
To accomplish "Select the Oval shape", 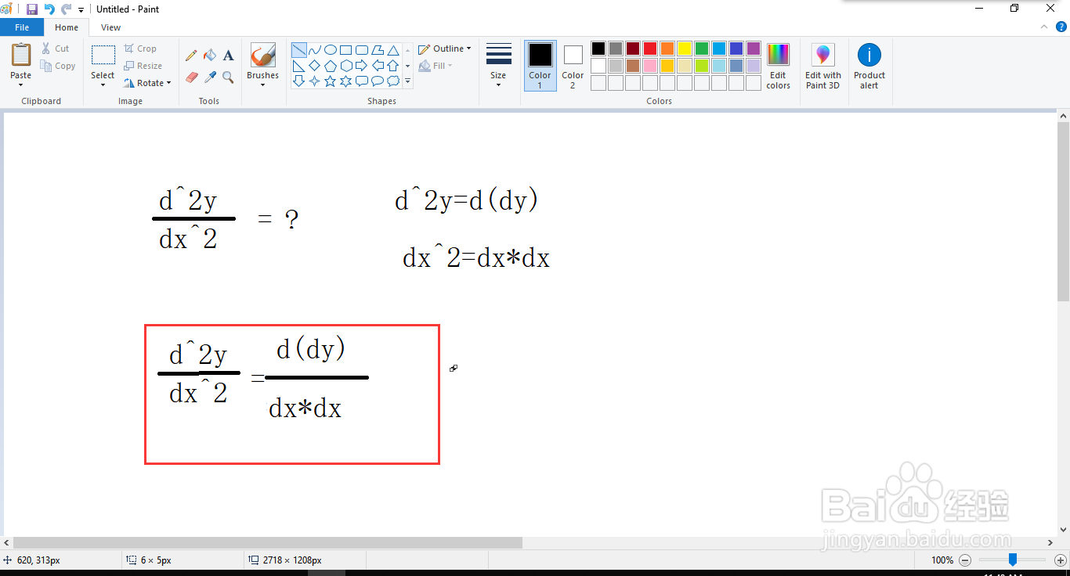I will tap(331, 49).
